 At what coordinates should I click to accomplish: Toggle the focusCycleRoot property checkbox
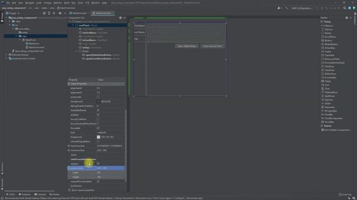point(98,119)
